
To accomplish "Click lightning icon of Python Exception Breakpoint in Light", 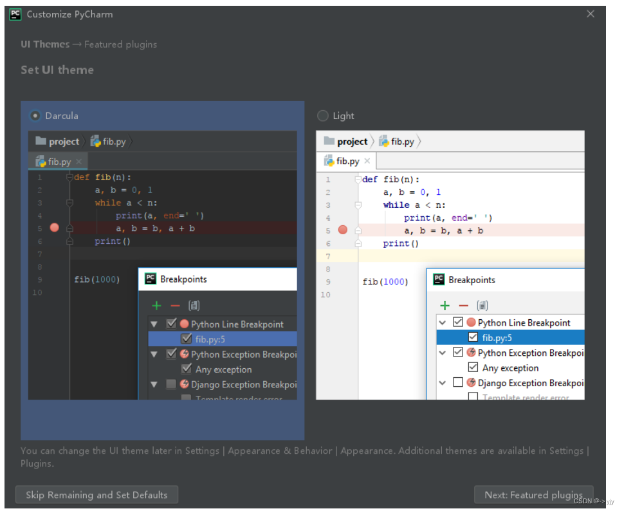I will [471, 352].
